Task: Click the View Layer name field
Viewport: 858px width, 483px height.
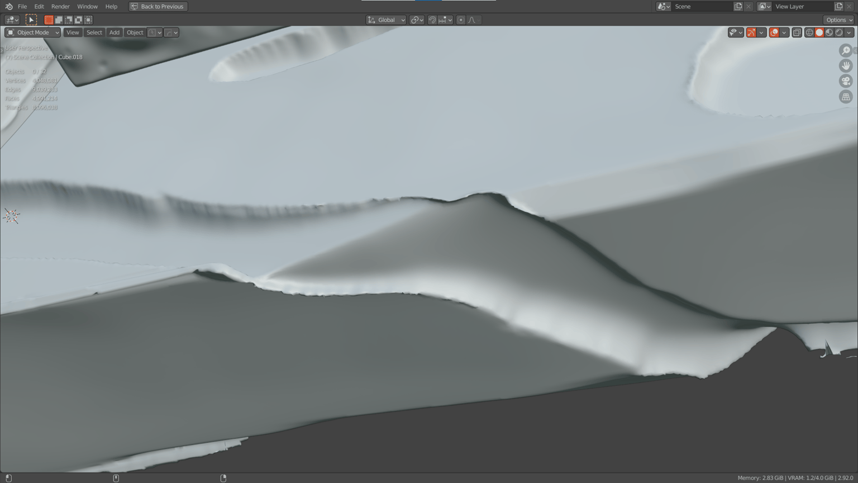Action: coord(803,6)
